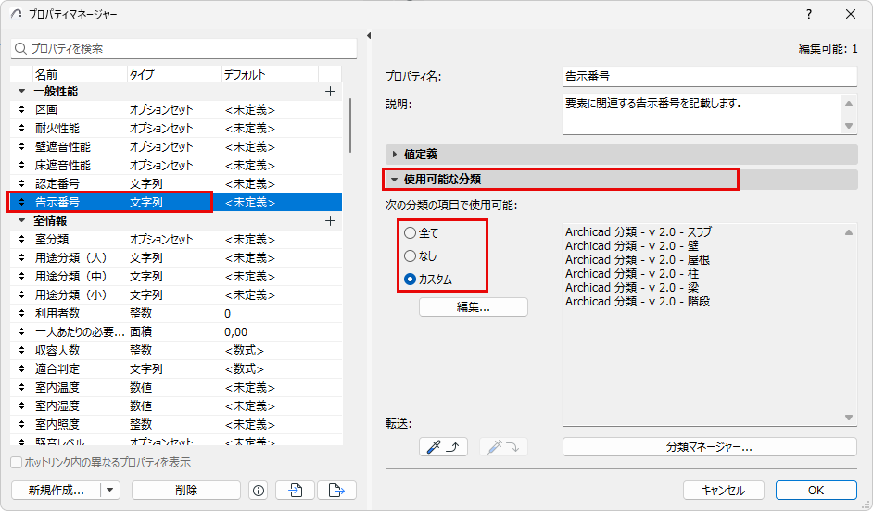
Task: Click the description box down arrow
Action: coord(849,126)
